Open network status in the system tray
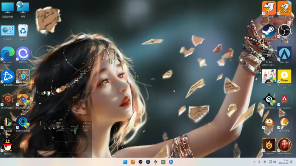This screenshot has width=296, height=166. pyautogui.click(x=270, y=162)
